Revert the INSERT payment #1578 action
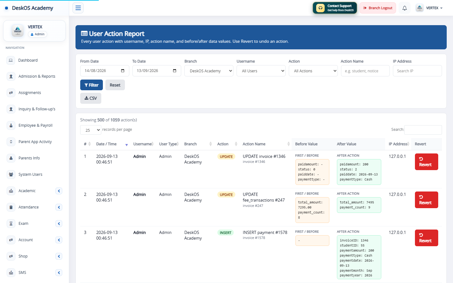453x283 pixels. [x=427, y=238]
